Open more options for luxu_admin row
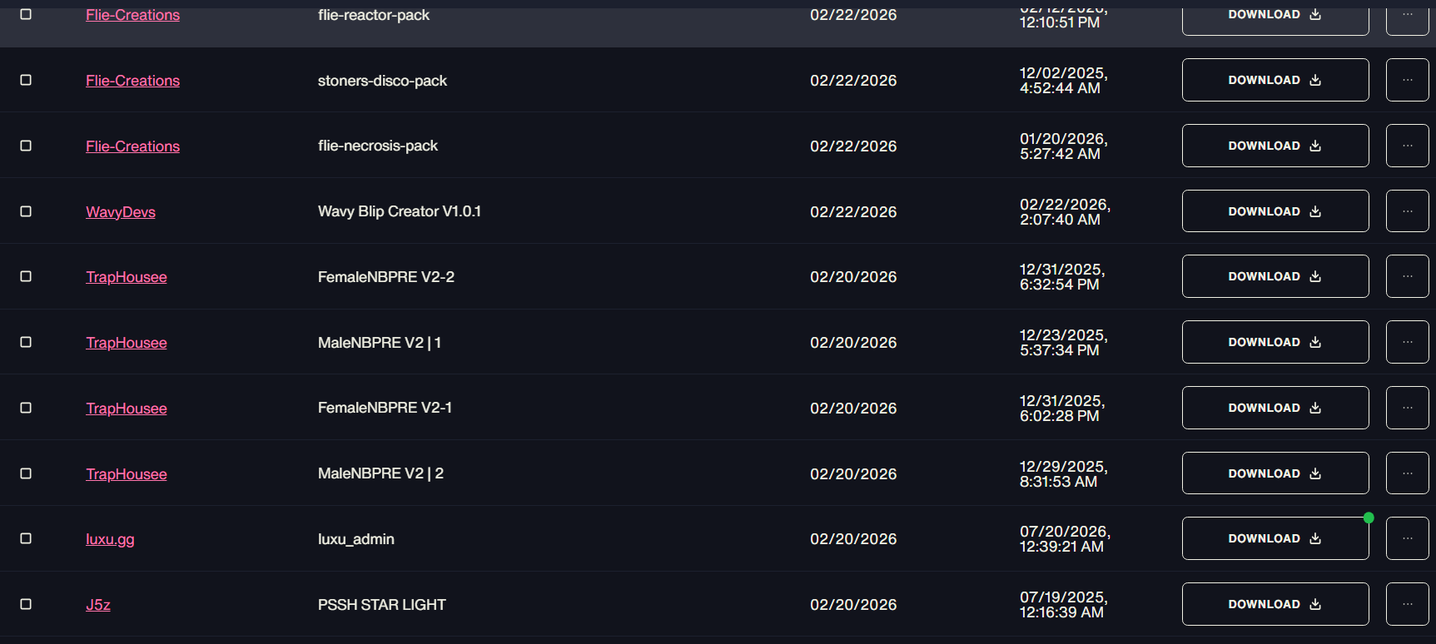The image size is (1436, 644). pos(1407,538)
